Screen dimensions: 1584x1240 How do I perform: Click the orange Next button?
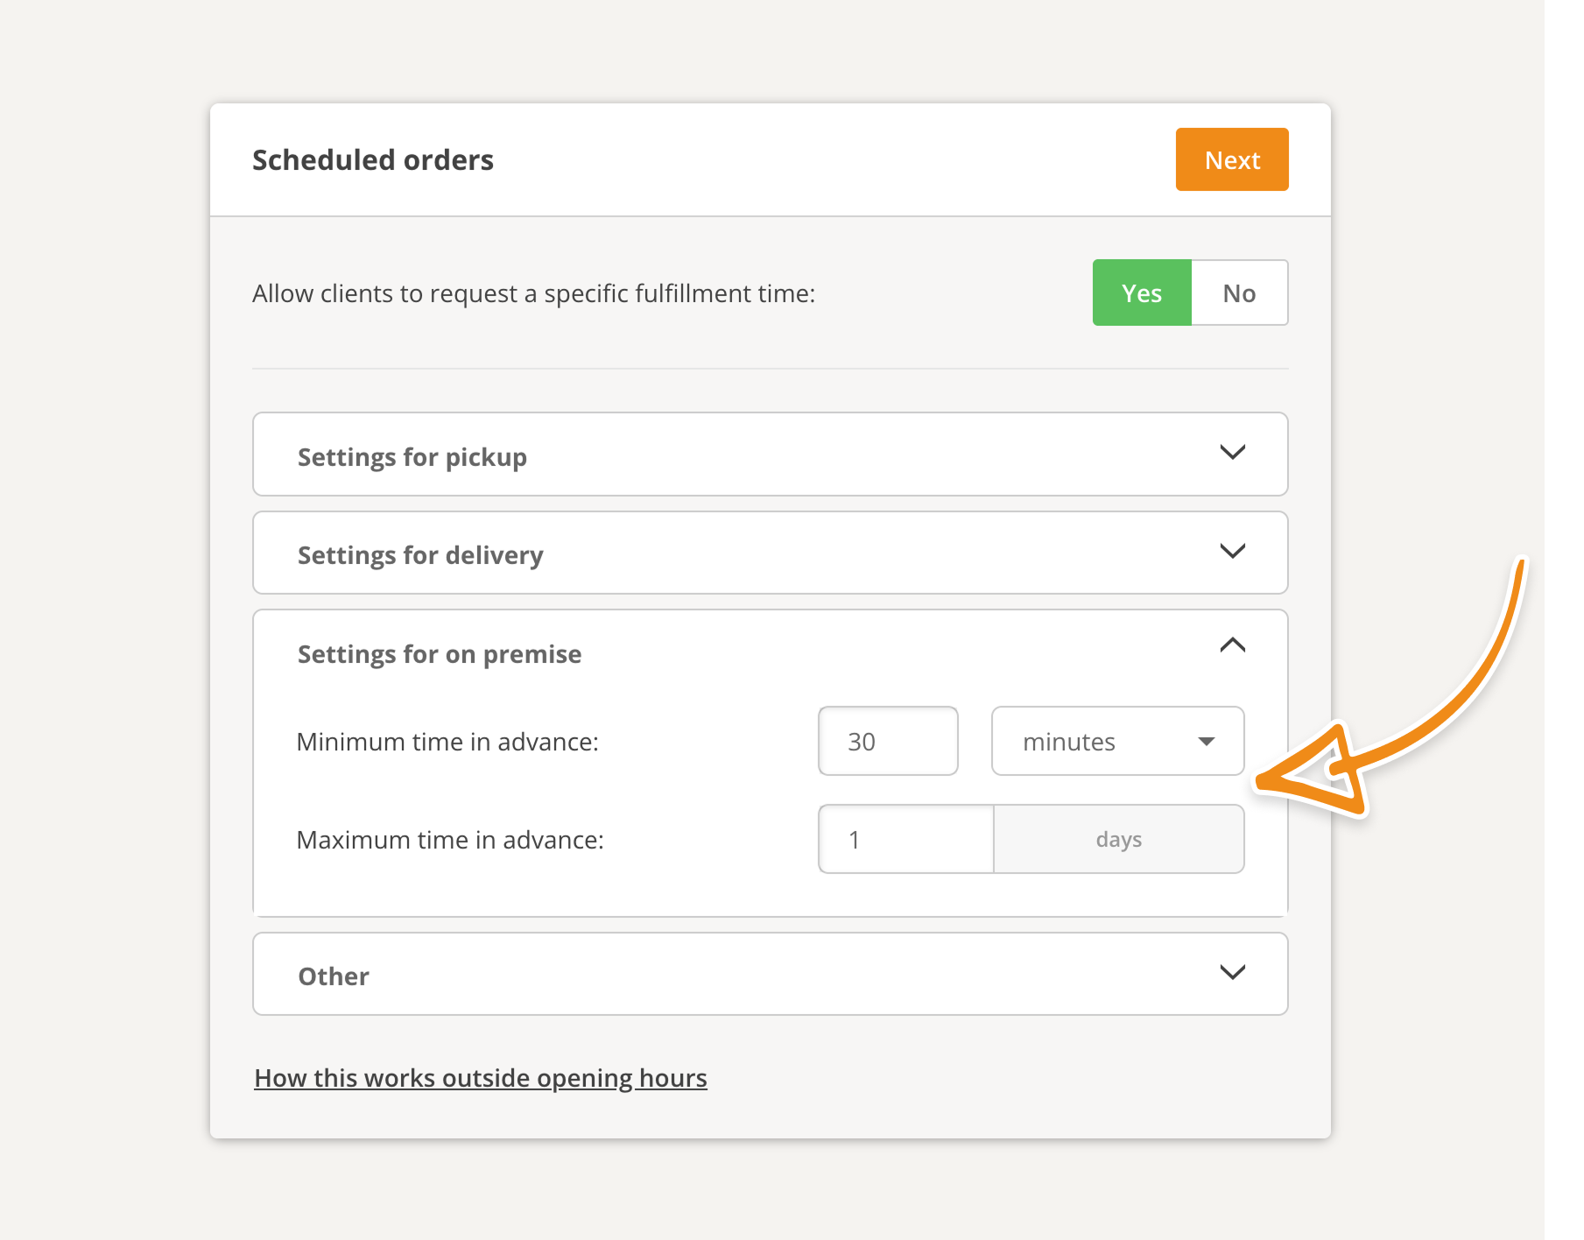(x=1231, y=159)
